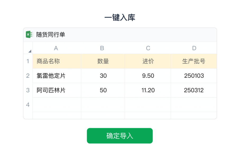Select column C header

click(x=148, y=48)
